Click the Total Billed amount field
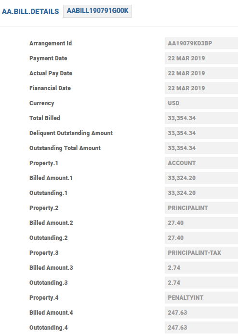238x334 pixels. pos(201,118)
